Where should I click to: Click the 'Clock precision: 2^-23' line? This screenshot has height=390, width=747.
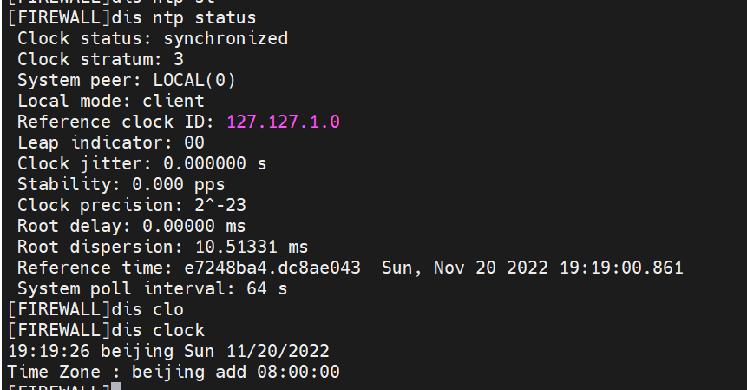[x=132, y=205]
